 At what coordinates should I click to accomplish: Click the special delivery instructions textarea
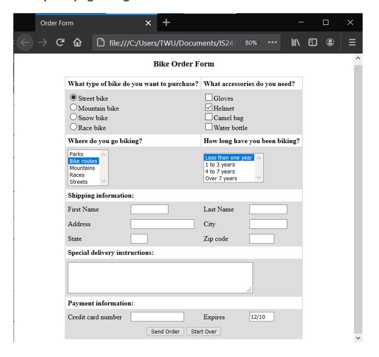(160, 278)
